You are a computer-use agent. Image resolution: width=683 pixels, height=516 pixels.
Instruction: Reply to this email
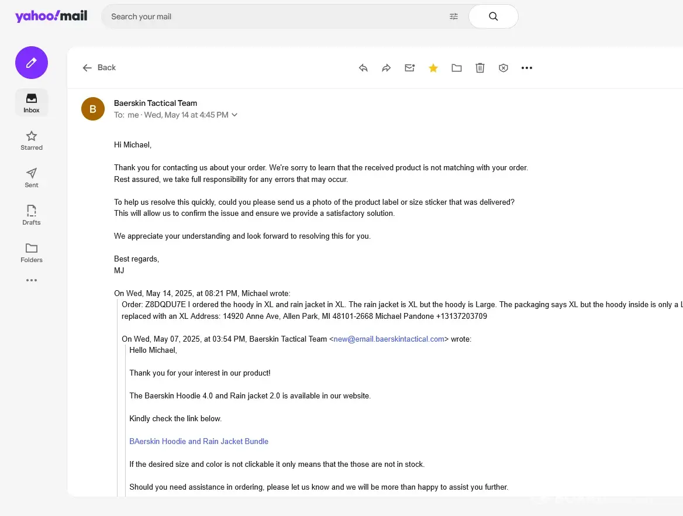coord(363,68)
